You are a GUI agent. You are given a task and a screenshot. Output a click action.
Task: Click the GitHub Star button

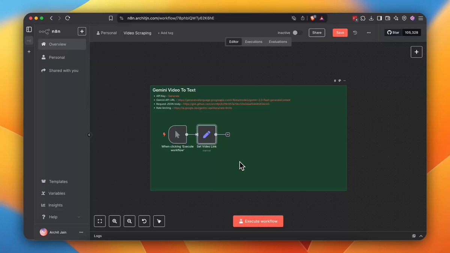[393, 33]
